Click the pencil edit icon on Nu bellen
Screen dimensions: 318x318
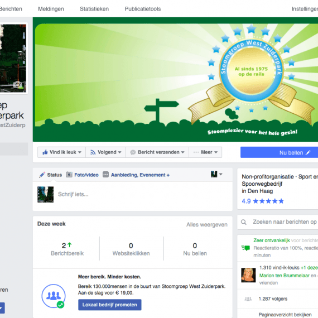tap(308, 152)
